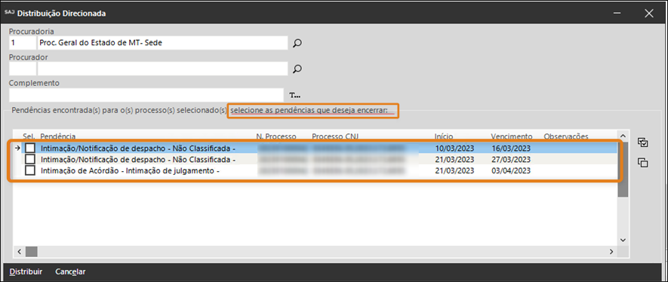This screenshot has width=668, height=282.
Task: Open the Complemento text editor icon
Action: tap(295, 95)
